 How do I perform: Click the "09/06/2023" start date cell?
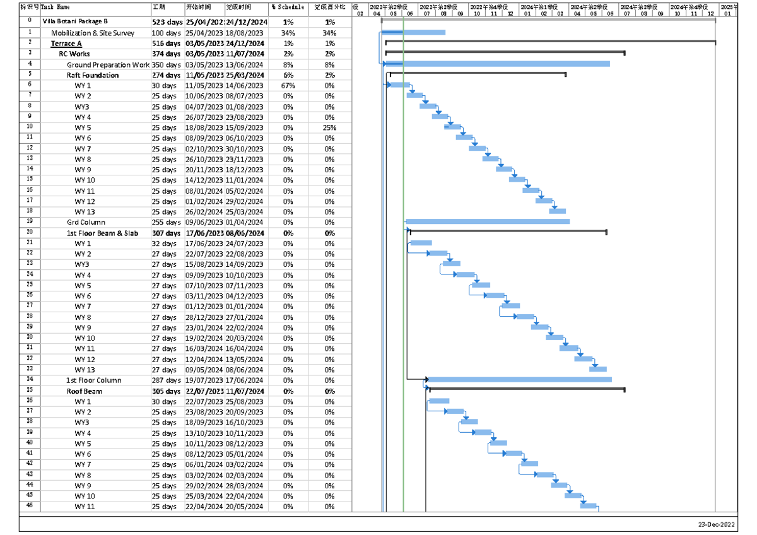[x=204, y=222]
